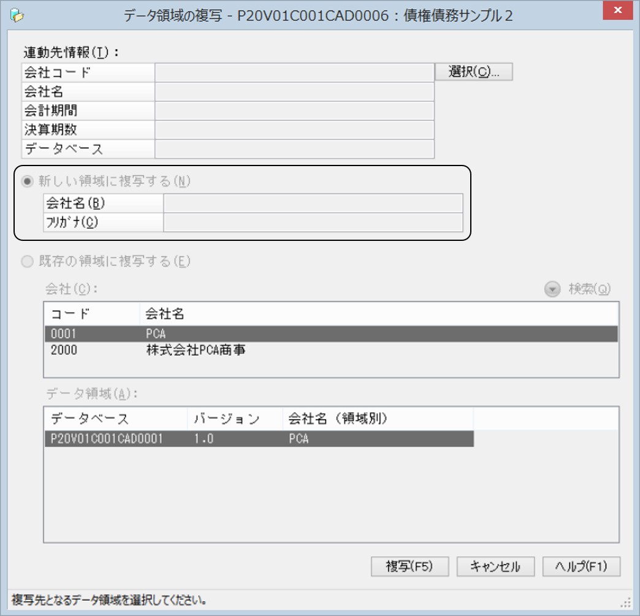
Task: Click the 会社名（領域別） column header
Action: click(378, 419)
